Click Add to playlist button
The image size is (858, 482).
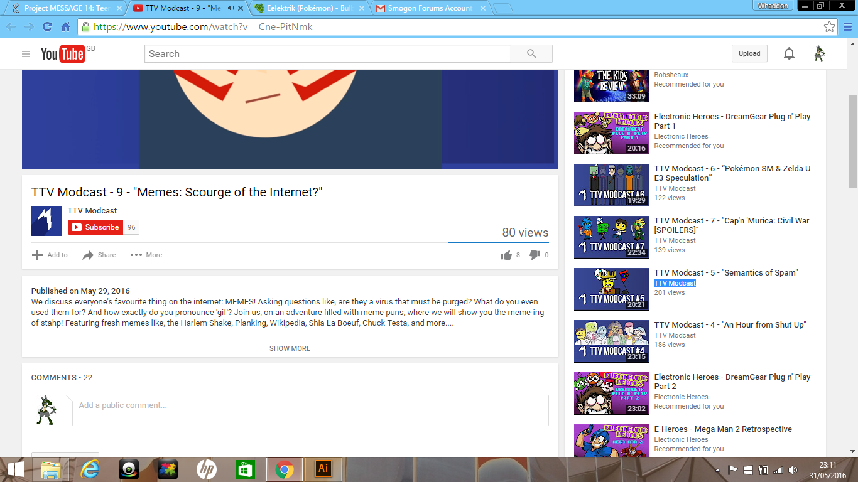click(x=50, y=255)
